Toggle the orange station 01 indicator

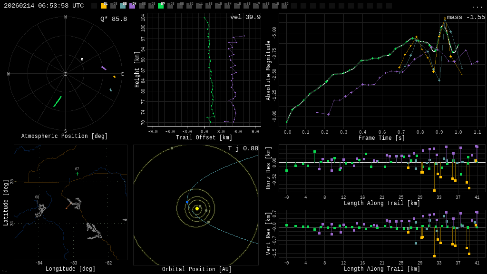(104, 6)
